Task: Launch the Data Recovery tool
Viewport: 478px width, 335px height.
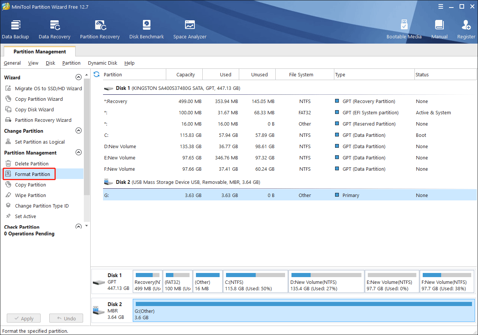Action: pos(55,29)
